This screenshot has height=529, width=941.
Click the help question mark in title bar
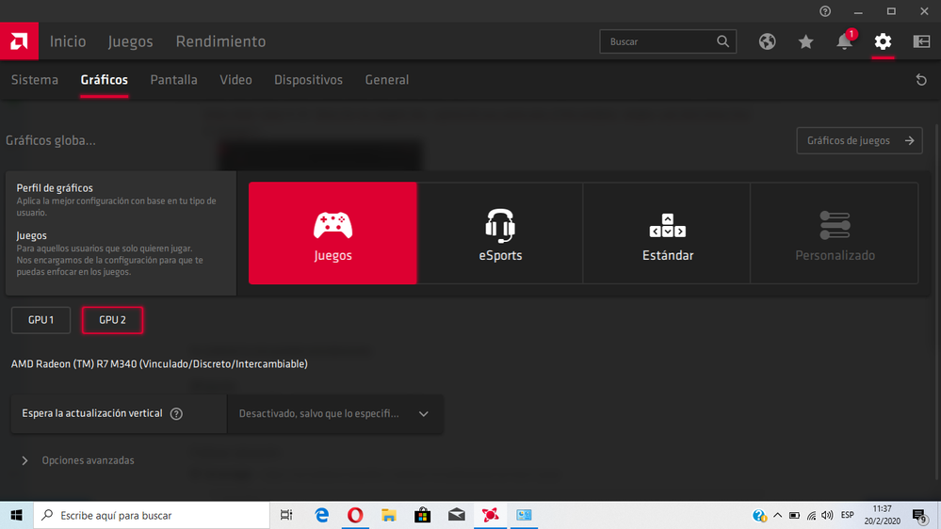[825, 11]
